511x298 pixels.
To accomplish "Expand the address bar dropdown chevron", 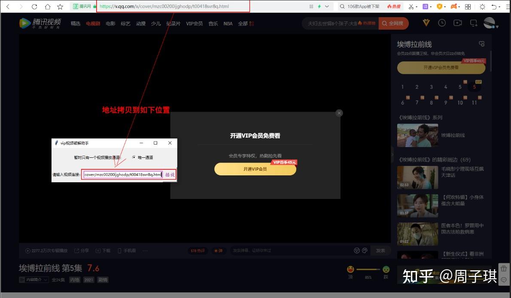I will click(327, 6).
